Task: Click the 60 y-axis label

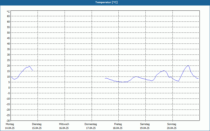Action: click(x=8, y=22)
